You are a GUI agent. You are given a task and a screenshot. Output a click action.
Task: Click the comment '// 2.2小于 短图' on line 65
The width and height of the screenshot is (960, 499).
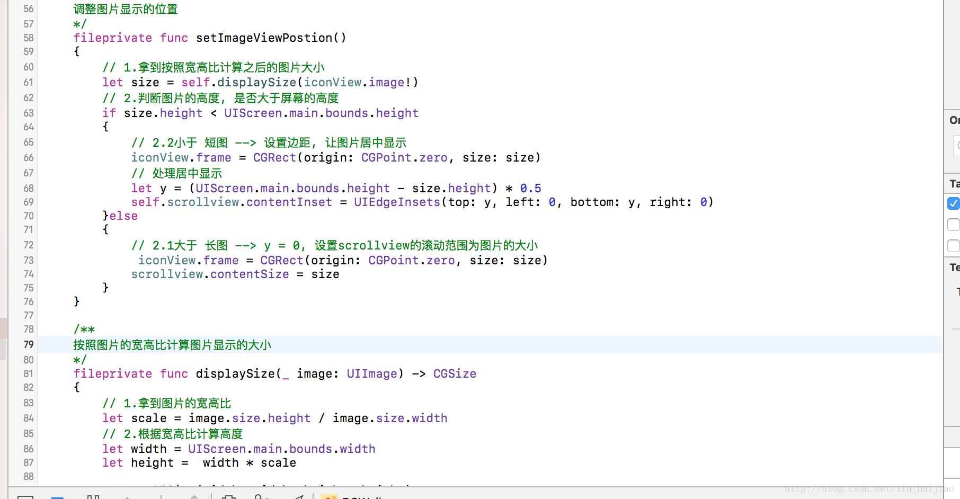(x=180, y=142)
